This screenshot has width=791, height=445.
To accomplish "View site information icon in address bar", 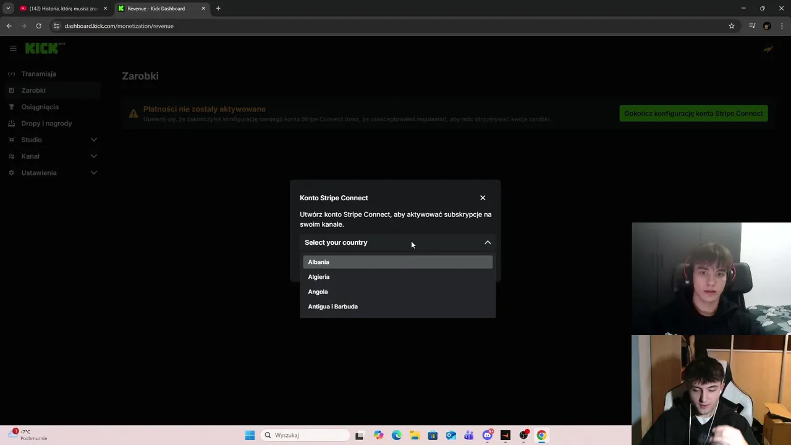I will [x=56, y=26].
